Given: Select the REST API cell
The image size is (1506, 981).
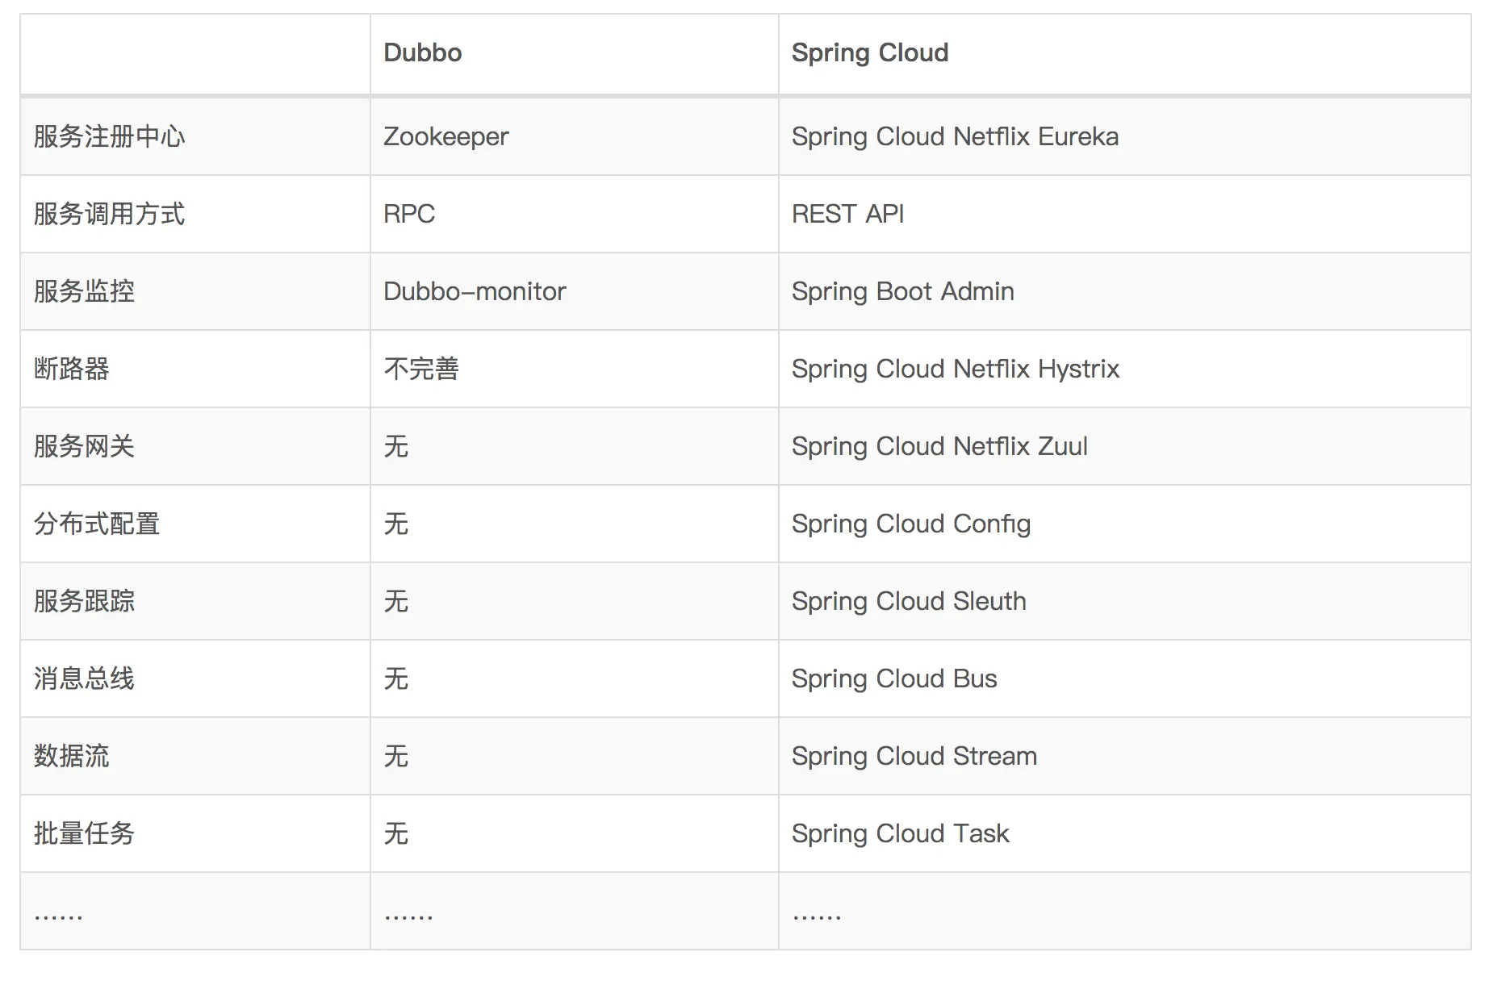Looking at the screenshot, I should point(847,214).
